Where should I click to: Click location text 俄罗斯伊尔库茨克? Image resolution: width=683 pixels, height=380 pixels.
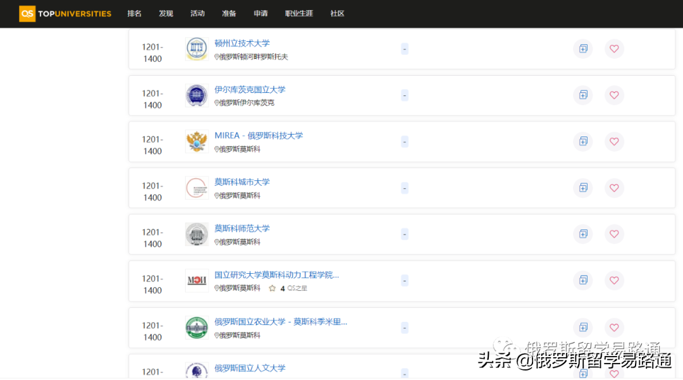pyautogui.click(x=247, y=102)
